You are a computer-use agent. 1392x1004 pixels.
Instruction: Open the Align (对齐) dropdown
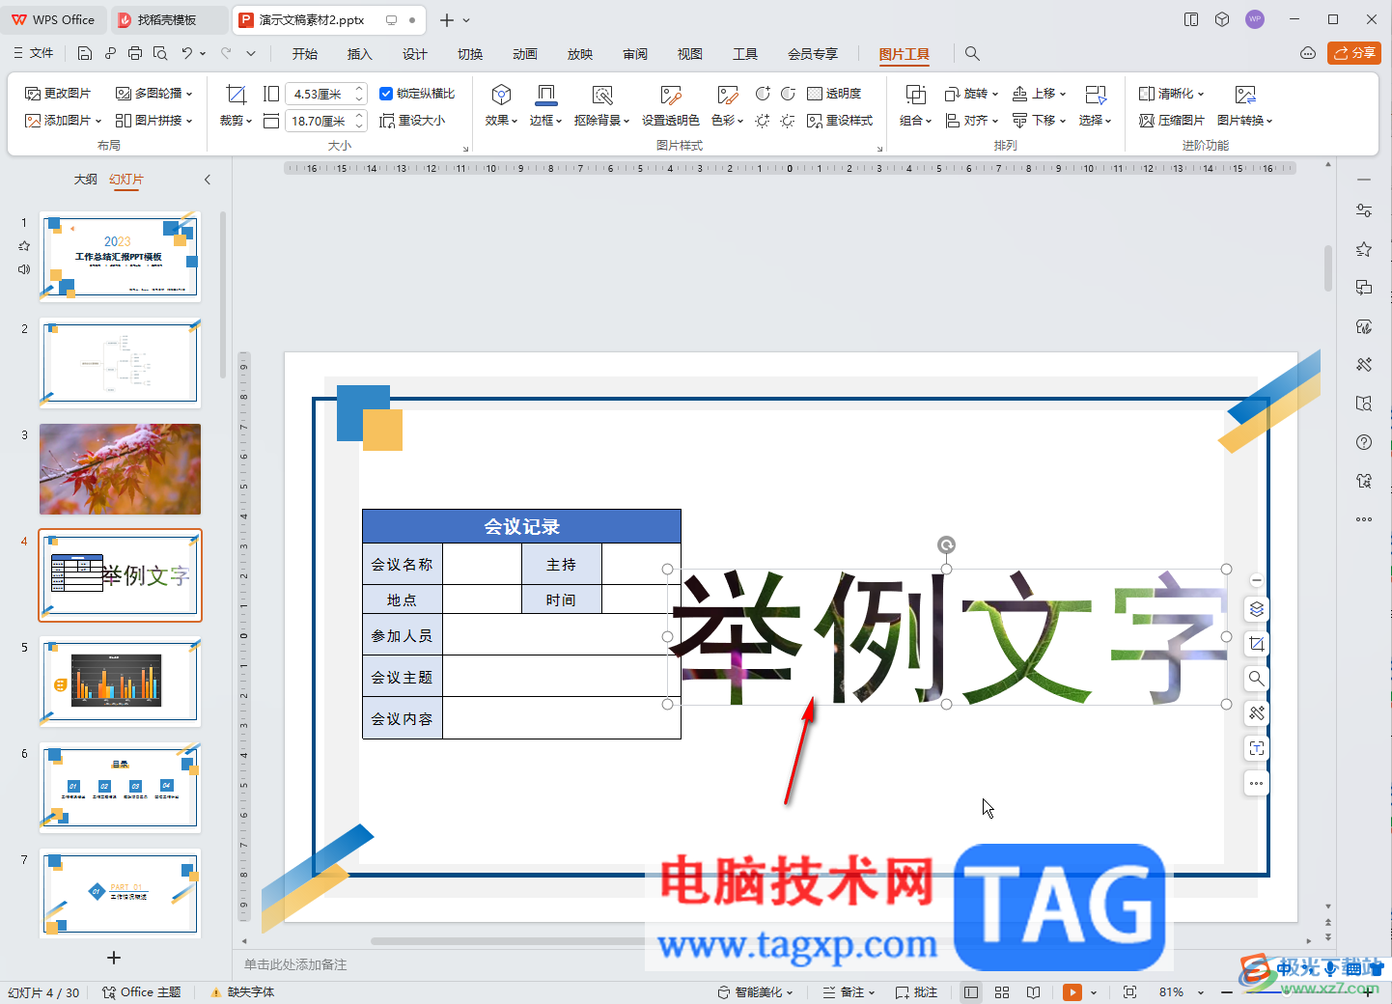pos(971,121)
